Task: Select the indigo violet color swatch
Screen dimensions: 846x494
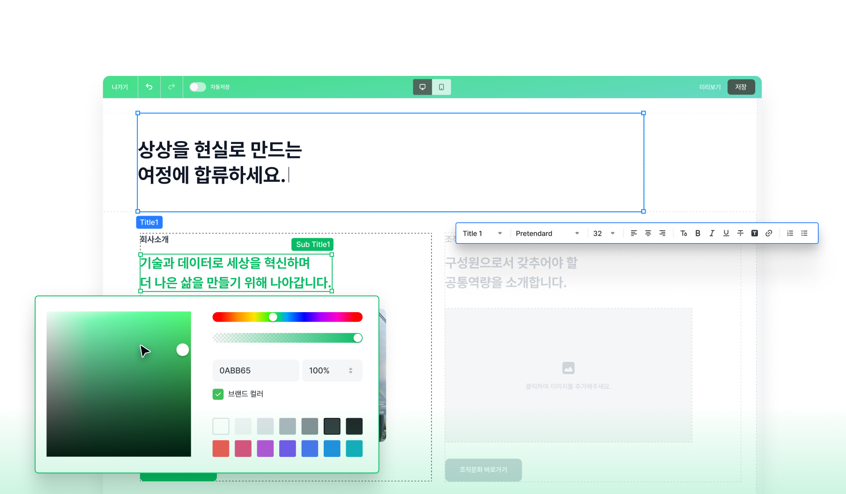Action: click(288, 449)
